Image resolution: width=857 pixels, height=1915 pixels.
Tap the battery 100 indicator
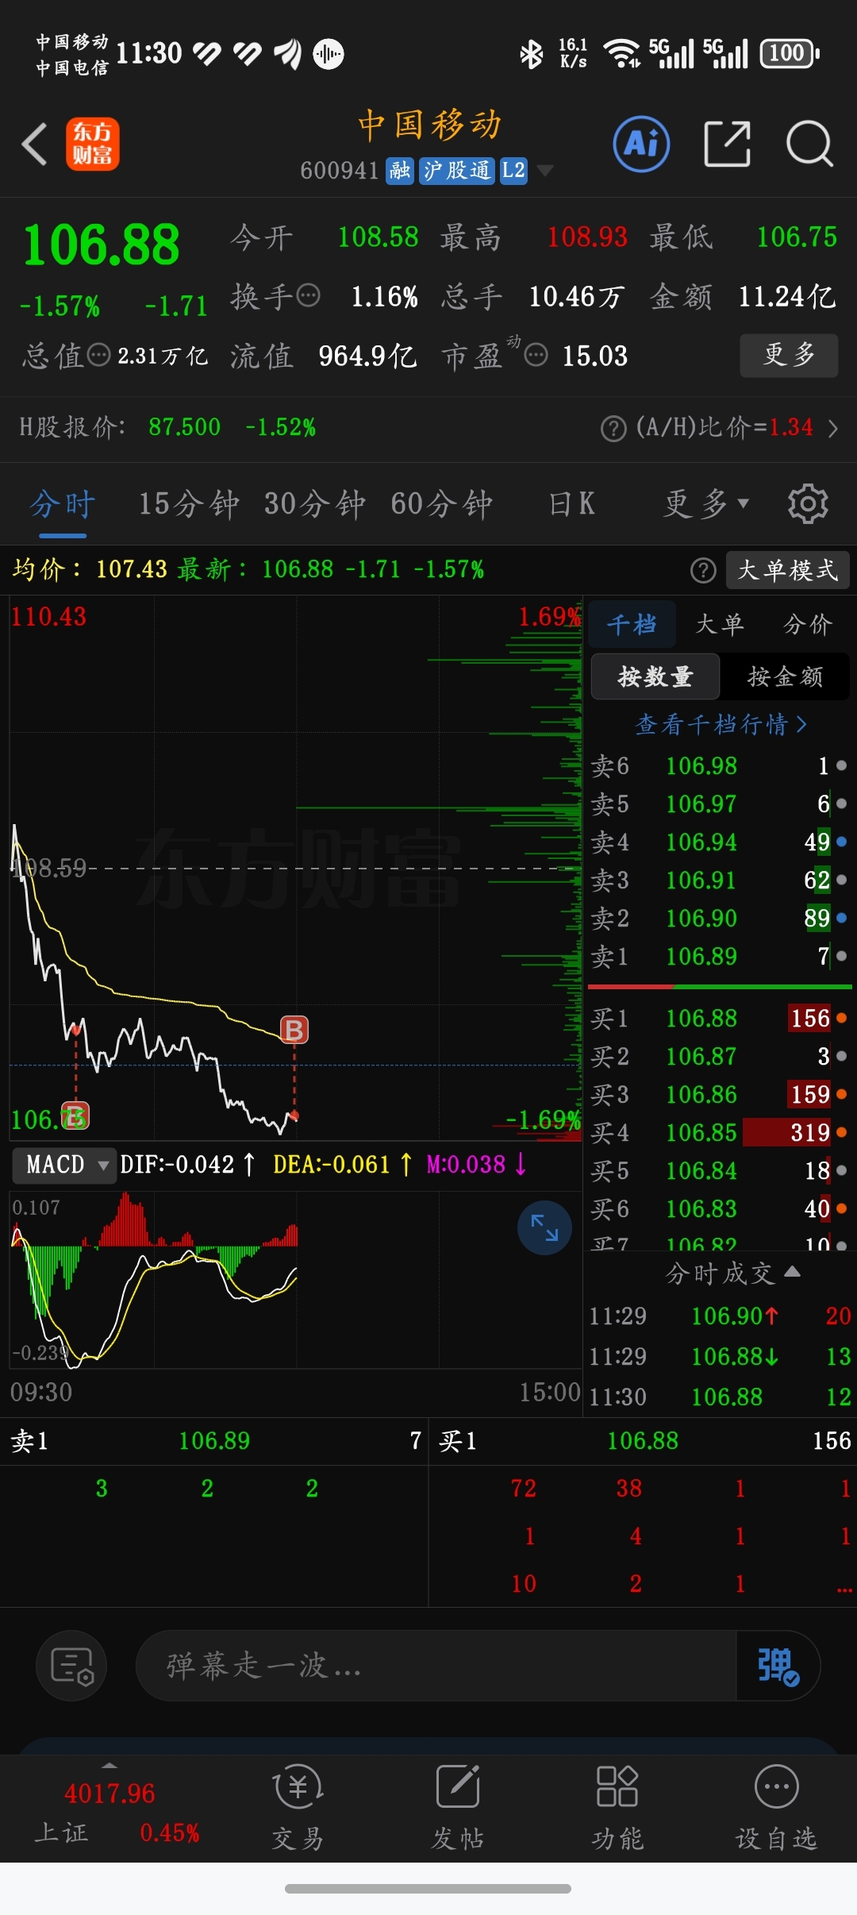[790, 53]
